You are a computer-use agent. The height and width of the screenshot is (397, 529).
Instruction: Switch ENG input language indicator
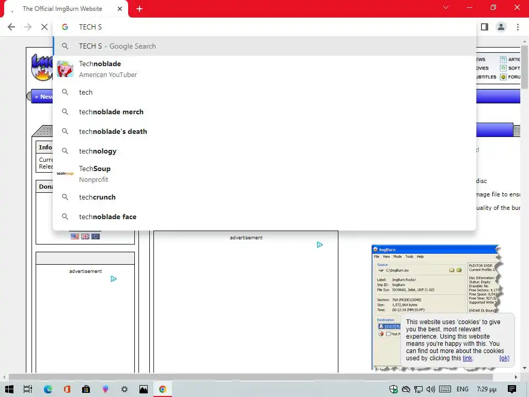462,389
